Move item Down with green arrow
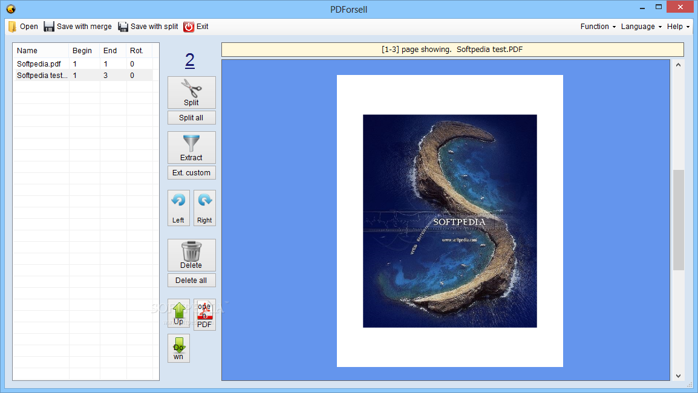Screen dimensions: 698x393 pyautogui.click(x=178, y=348)
